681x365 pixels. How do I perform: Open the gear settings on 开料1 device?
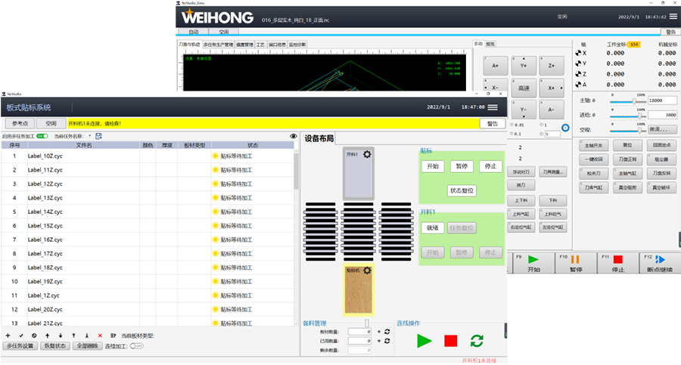coord(368,154)
